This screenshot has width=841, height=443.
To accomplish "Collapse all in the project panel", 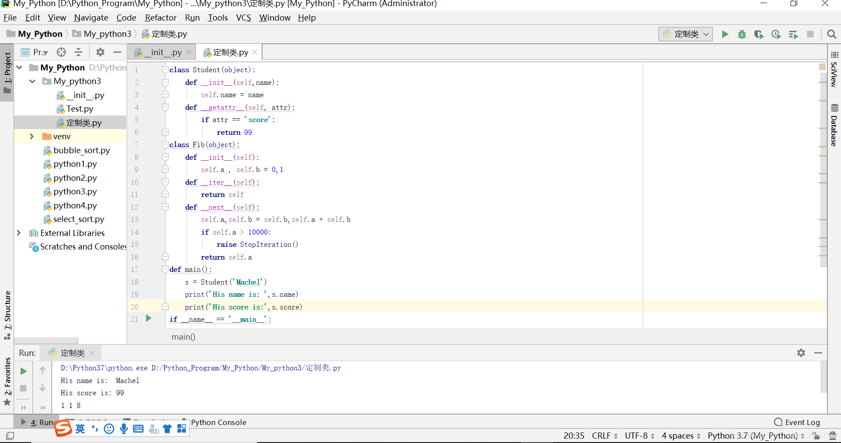I will pyautogui.click(x=78, y=52).
